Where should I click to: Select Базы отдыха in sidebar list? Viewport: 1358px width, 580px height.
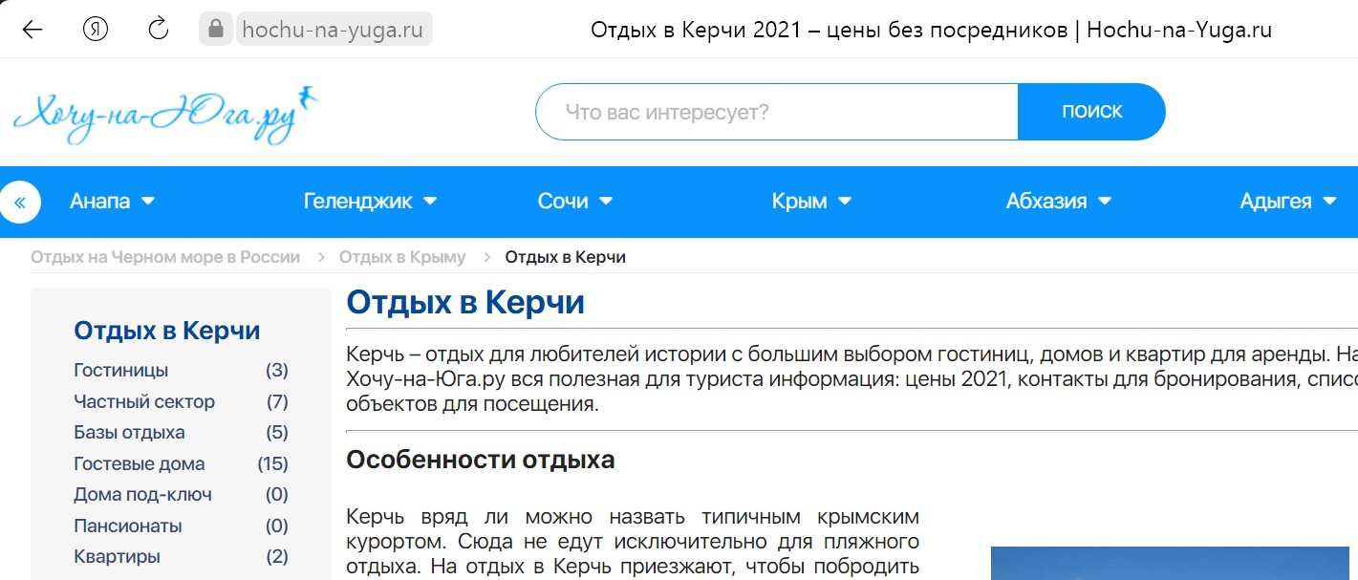(x=129, y=432)
